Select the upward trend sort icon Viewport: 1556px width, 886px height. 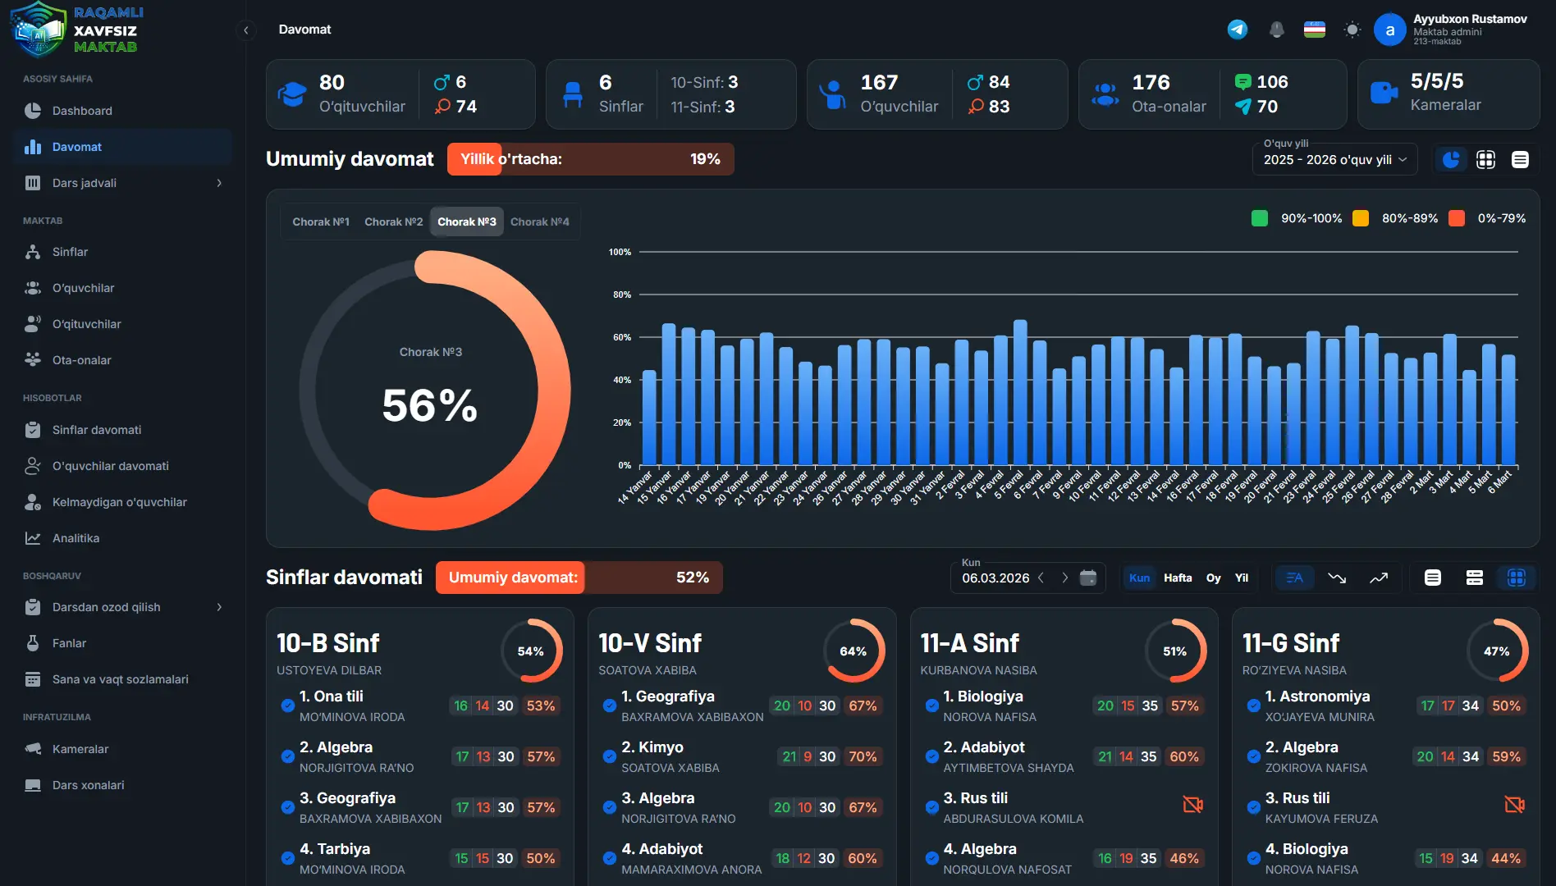pos(1379,578)
